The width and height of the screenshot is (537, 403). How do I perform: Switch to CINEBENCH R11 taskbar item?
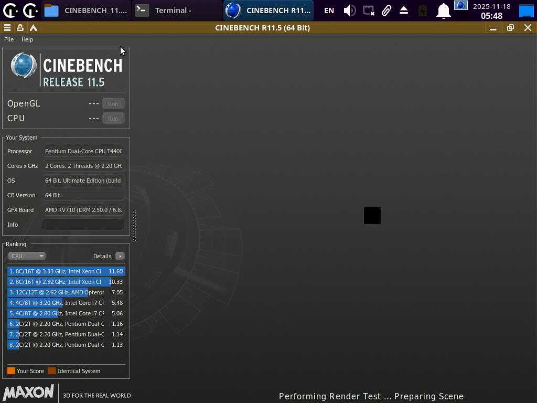click(268, 10)
